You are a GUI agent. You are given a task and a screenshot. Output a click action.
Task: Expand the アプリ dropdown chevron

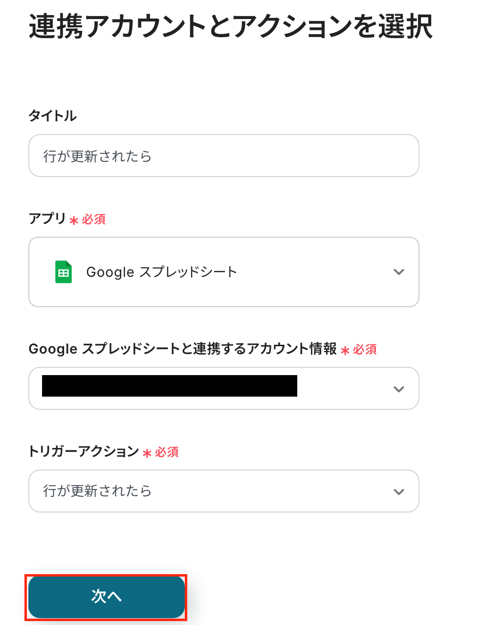coord(399,272)
